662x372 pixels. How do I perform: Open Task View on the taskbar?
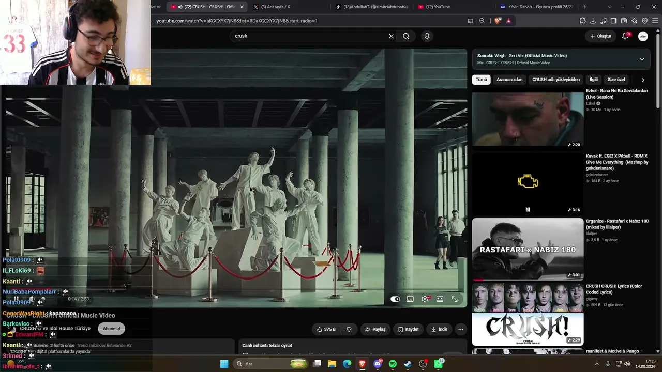[317, 364]
